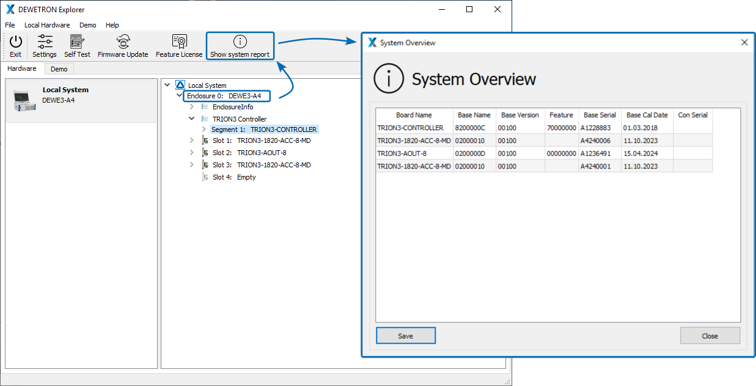Click cal date cell 01.03.2018
756x386 pixels.
(647, 128)
